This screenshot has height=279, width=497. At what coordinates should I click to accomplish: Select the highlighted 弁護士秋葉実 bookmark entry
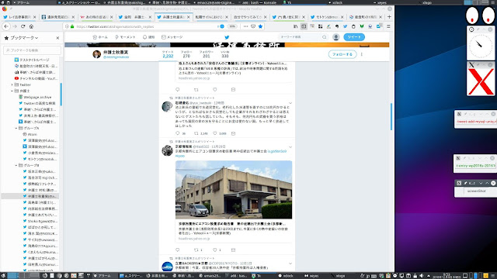[x=30, y=196]
